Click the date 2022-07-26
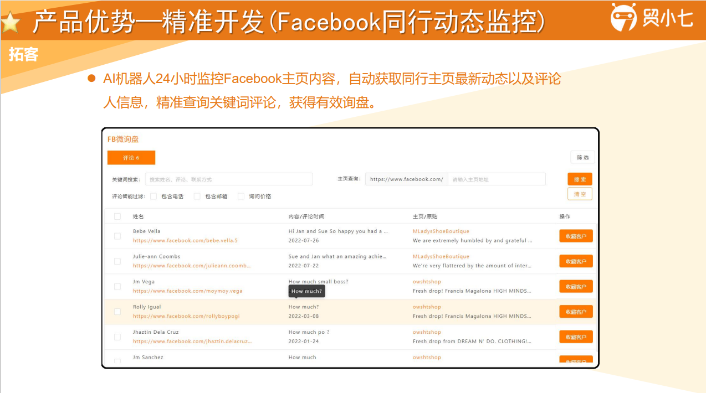The image size is (706, 393). 304,241
